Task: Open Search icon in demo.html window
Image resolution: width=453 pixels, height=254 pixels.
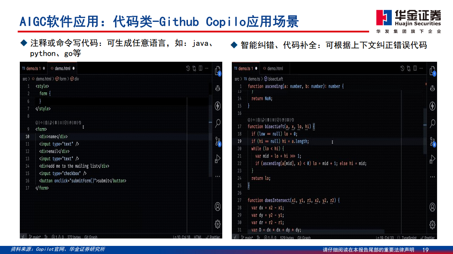Action: 218,123
